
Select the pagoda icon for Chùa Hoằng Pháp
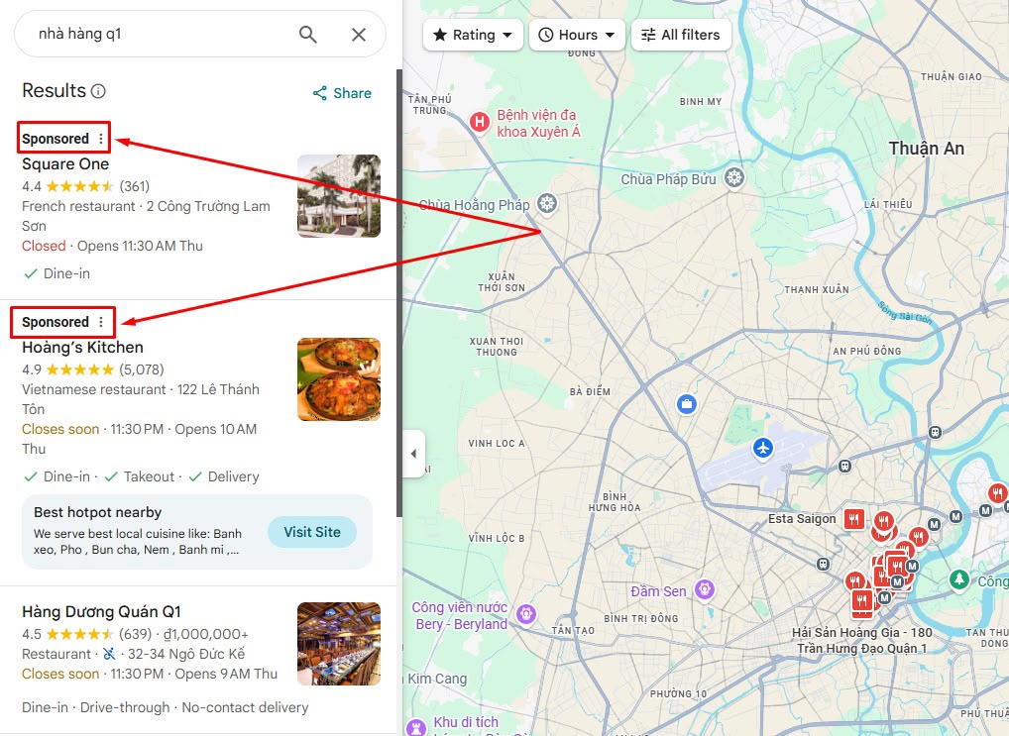pyautogui.click(x=545, y=203)
